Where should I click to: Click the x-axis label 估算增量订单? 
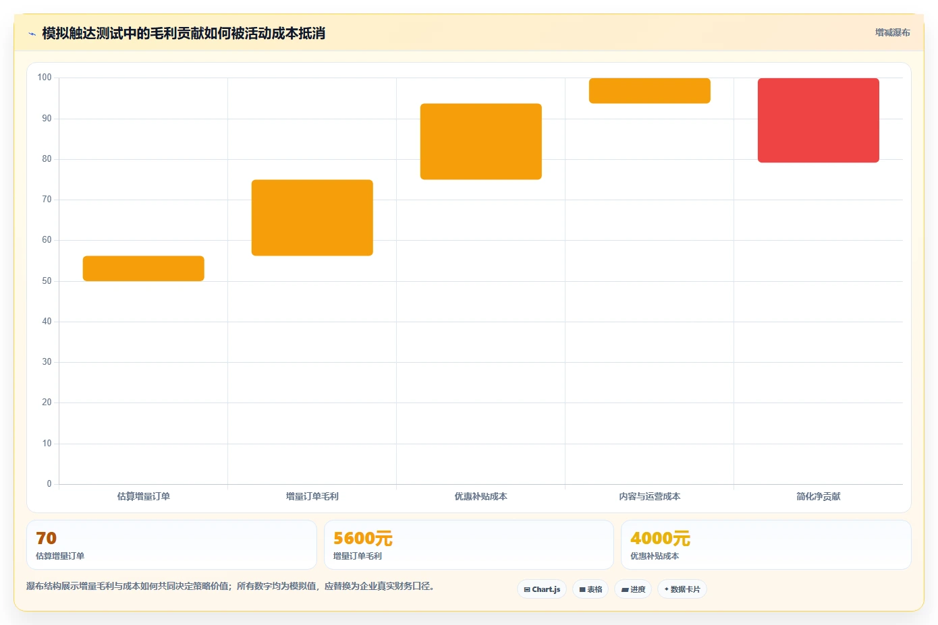coord(144,496)
